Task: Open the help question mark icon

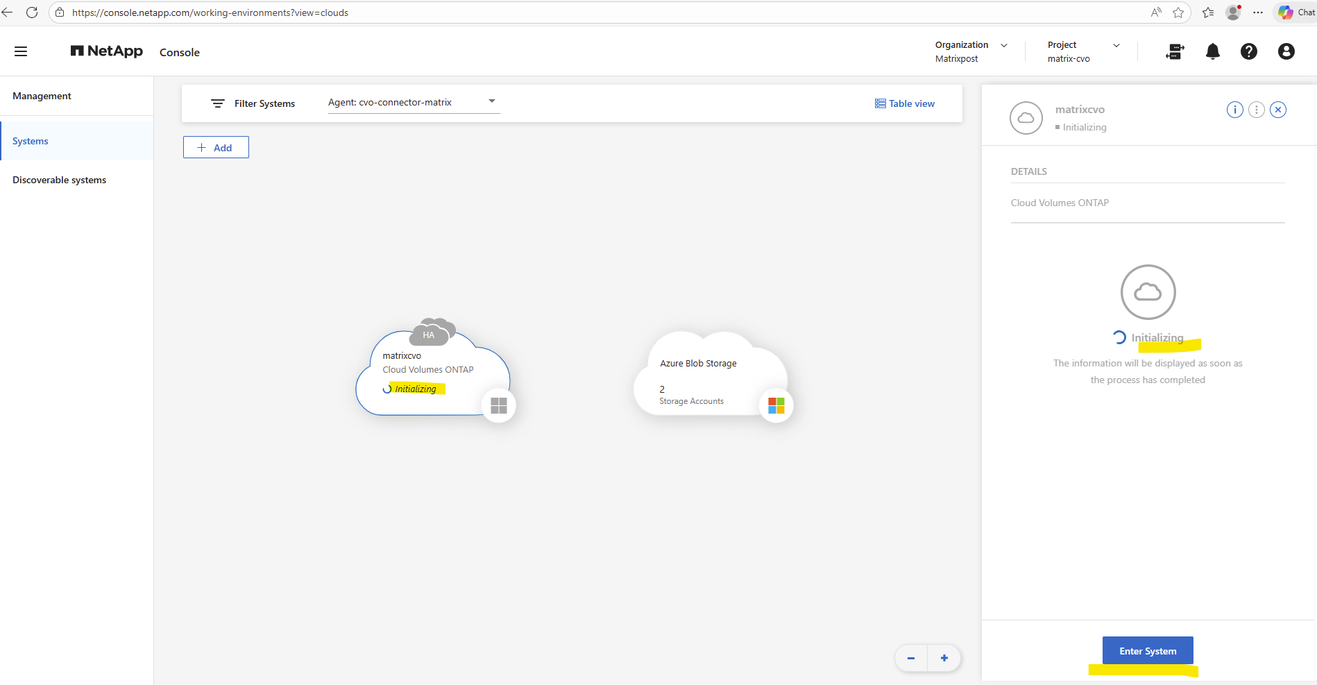Action: pos(1248,51)
